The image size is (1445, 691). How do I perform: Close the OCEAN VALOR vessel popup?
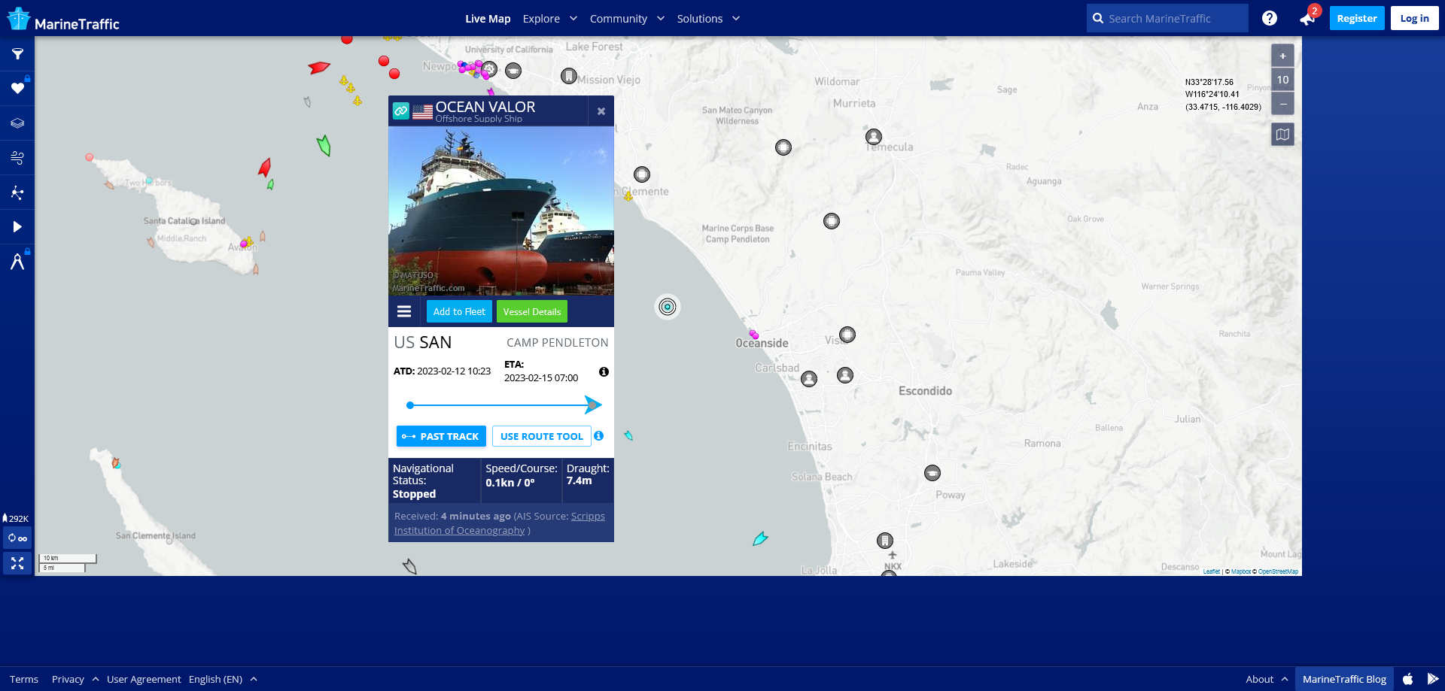tap(601, 111)
